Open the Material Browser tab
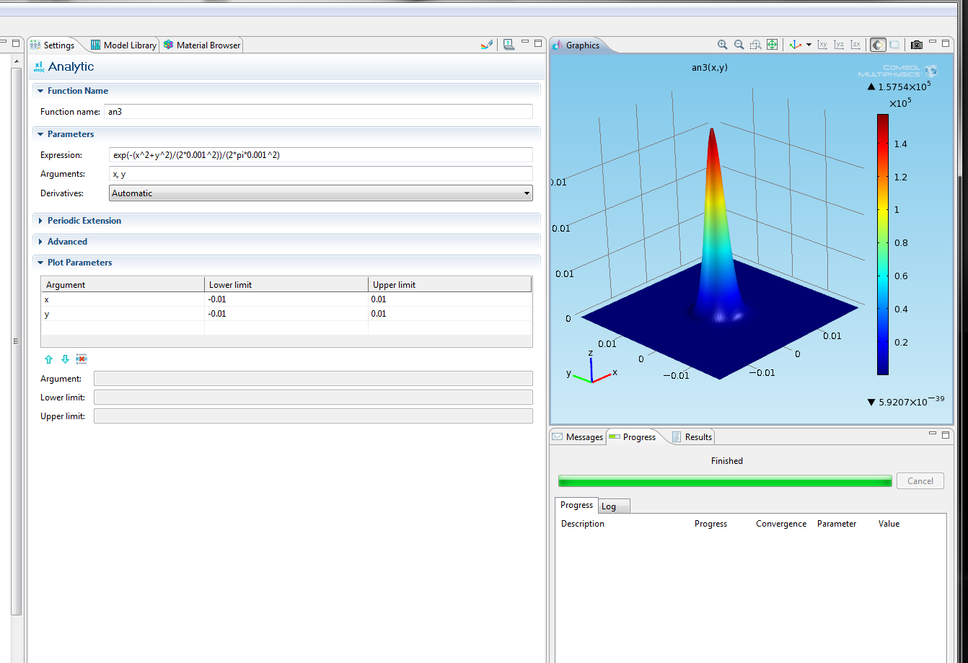 (202, 45)
